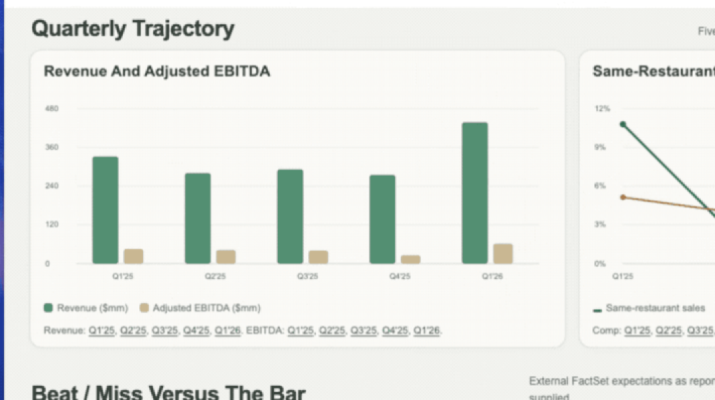This screenshot has height=400, width=715.
Task: Select the orange Q1'25 line data point
Action: tap(623, 197)
